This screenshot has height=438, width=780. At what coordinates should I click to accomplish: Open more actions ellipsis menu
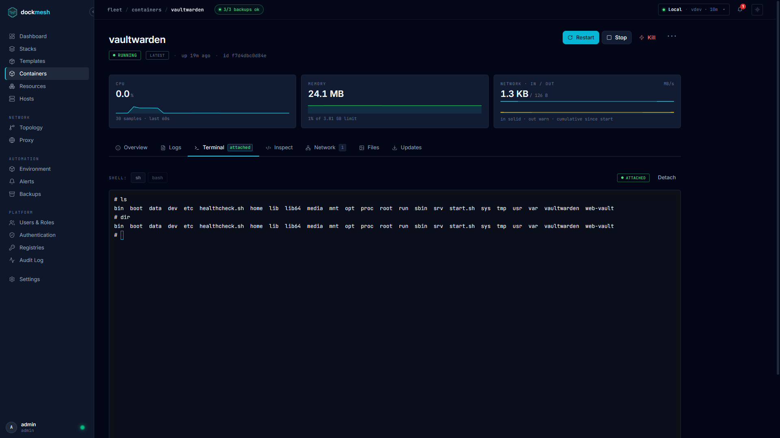(672, 36)
